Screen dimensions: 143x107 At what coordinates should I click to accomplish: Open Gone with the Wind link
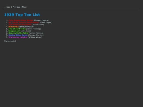coord(19,33)
